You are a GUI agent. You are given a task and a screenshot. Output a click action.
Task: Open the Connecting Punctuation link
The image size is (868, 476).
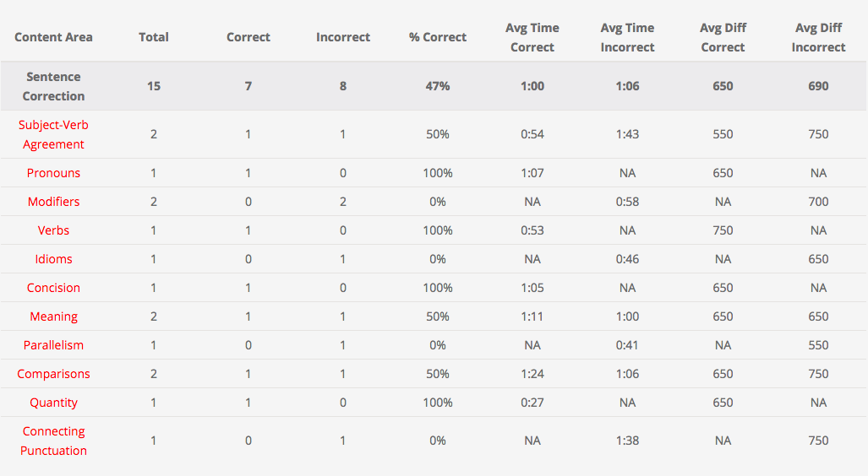53,441
